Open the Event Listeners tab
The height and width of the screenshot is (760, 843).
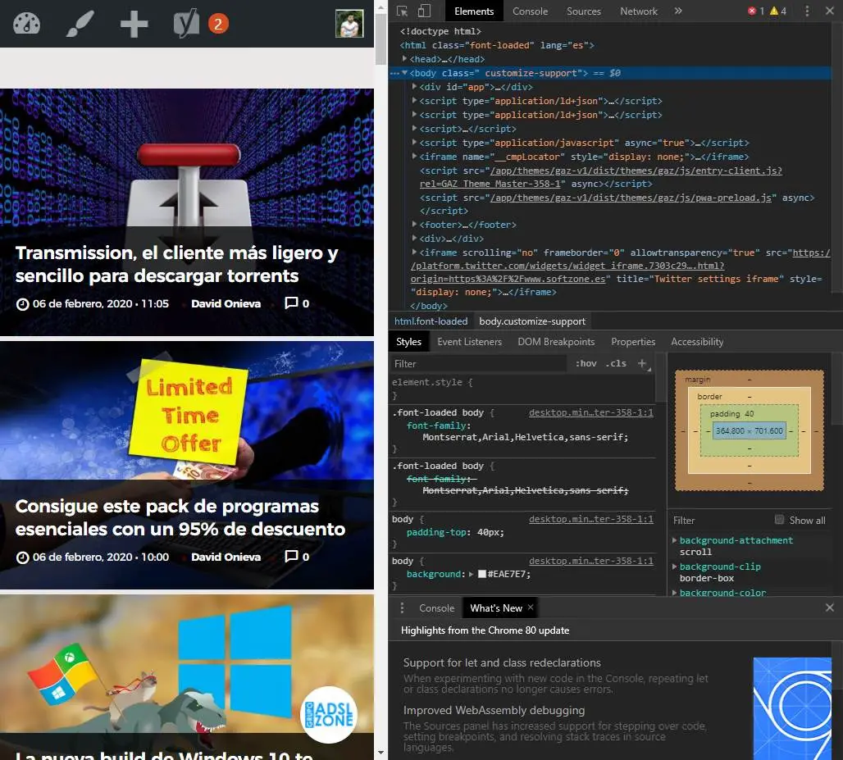pyautogui.click(x=469, y=342)
